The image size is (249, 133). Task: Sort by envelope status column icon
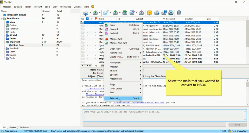83,19
